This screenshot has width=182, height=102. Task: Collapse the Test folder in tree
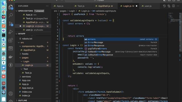pyautogui.click(x=22, y=69)
